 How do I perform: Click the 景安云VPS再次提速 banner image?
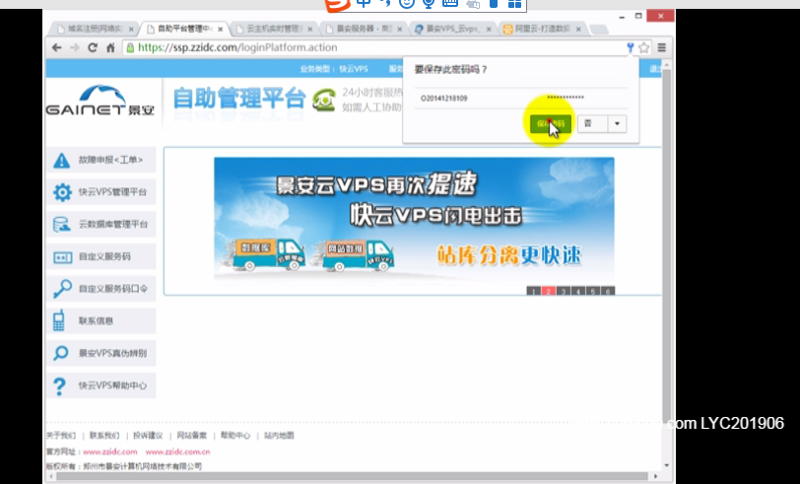point(414,221)
